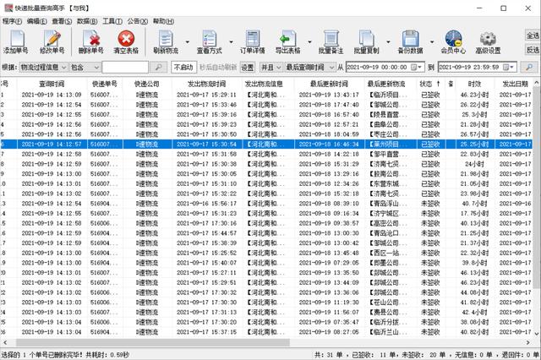
Task: Open the 物流过程信息 filter dropdown
Action: 43,67
